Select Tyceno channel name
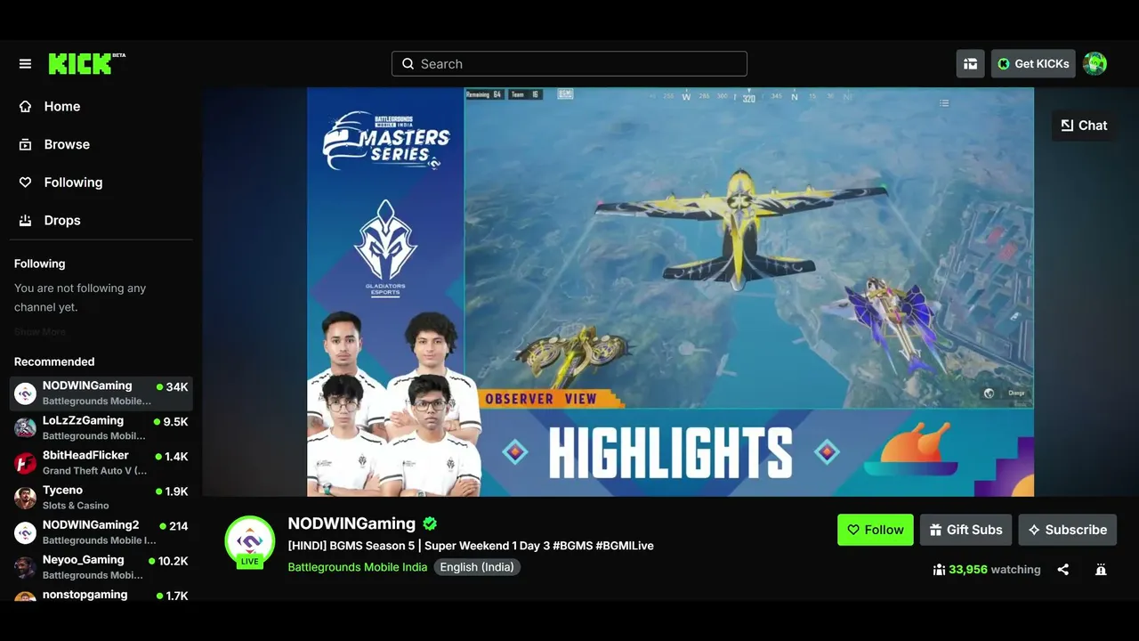This screenshot has height=641, width=1139. point(62,490)
